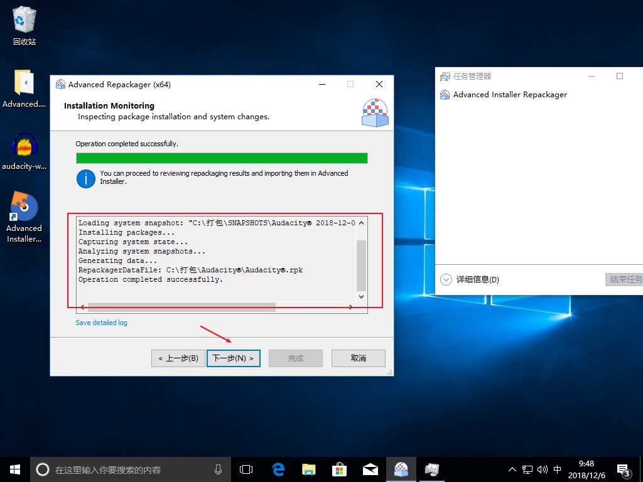This screenshot has width=643, height=482.
Task: Select the Advanced Installer shortcut desktop icon
Action: tap(24, 217)
